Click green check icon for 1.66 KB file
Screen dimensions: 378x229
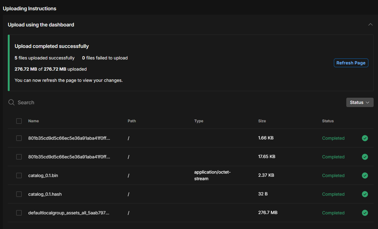pos(365,138)
